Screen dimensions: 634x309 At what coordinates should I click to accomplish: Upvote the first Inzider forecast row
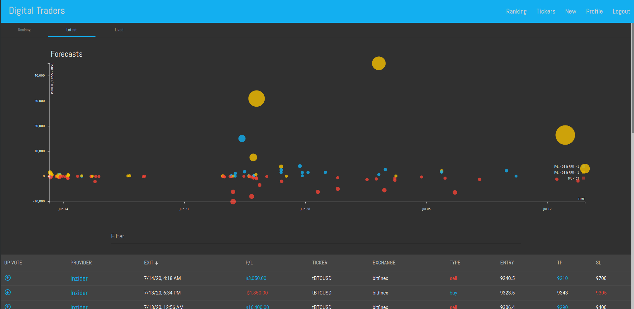8,278
